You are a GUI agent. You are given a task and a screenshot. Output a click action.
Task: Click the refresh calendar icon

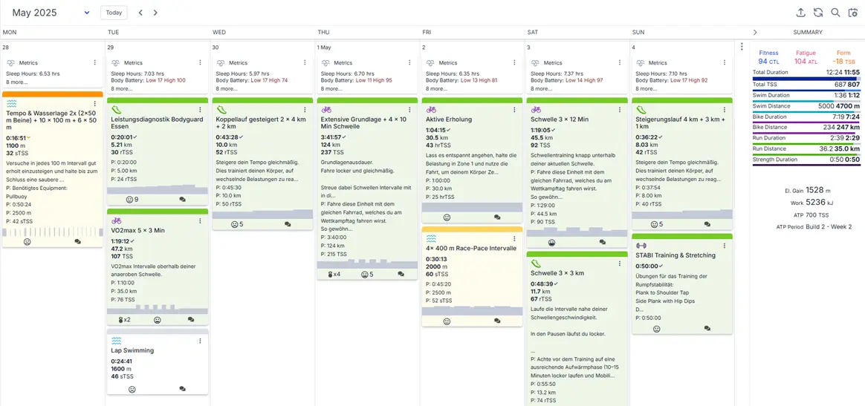click(x=818, y=13)
